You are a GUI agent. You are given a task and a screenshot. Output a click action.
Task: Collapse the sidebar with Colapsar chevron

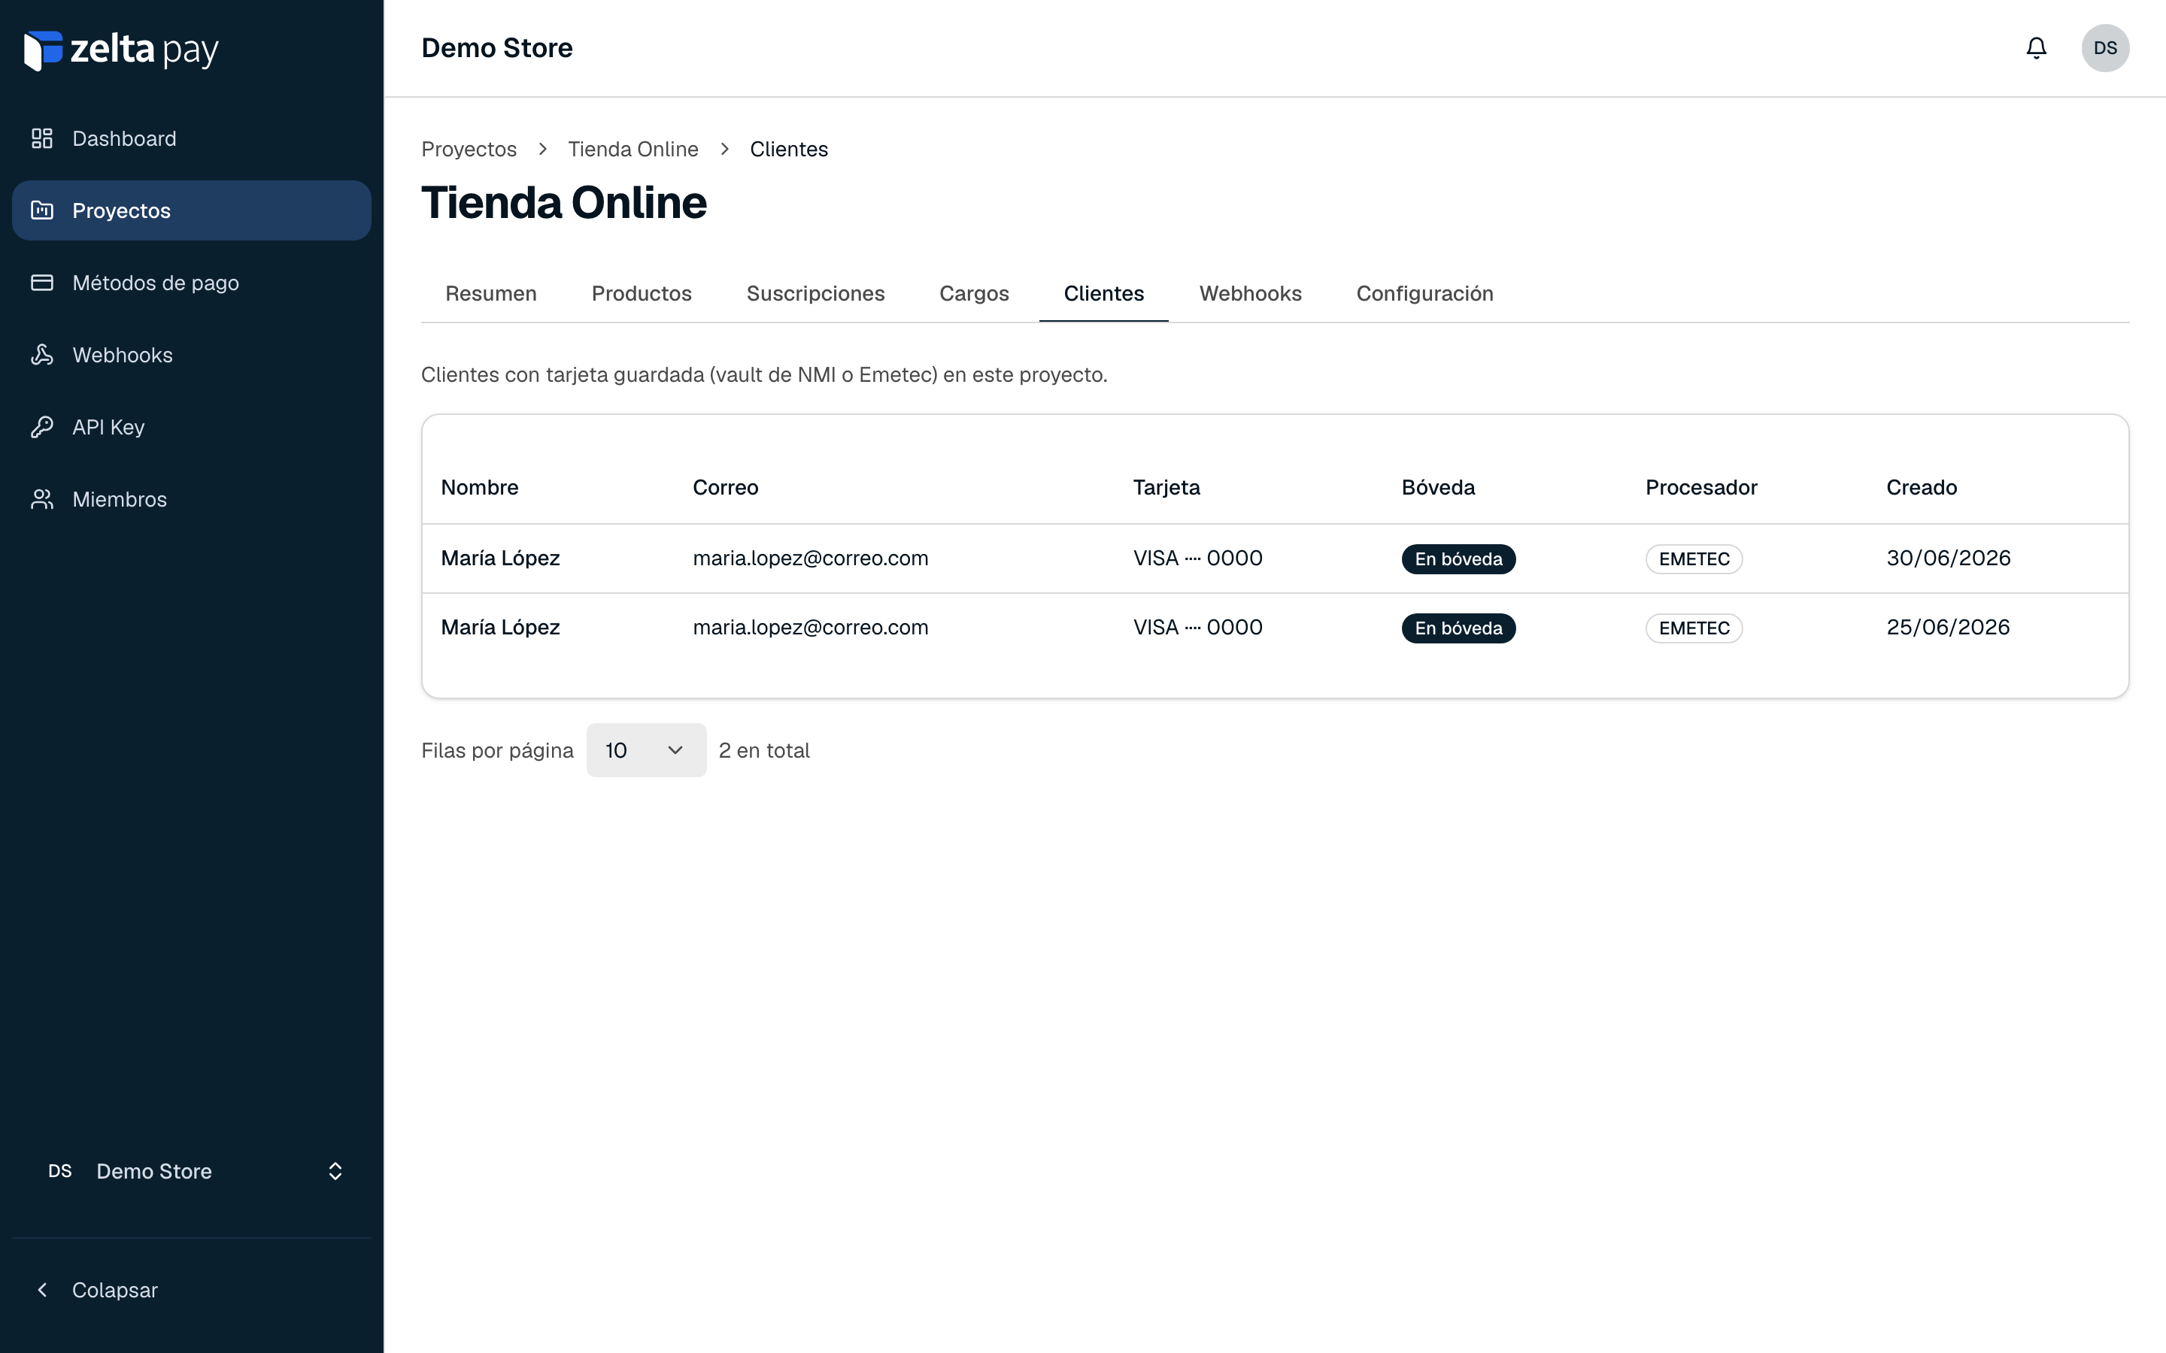point(42,1289)
